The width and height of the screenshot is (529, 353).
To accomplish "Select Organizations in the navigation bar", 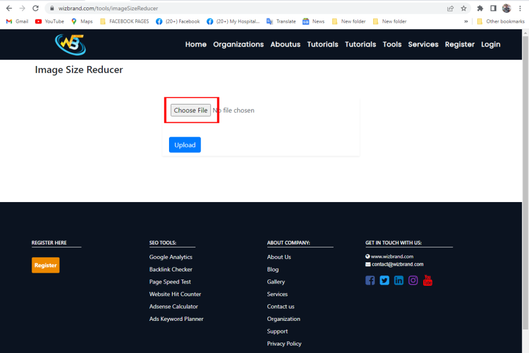I will tap(238, 44).
